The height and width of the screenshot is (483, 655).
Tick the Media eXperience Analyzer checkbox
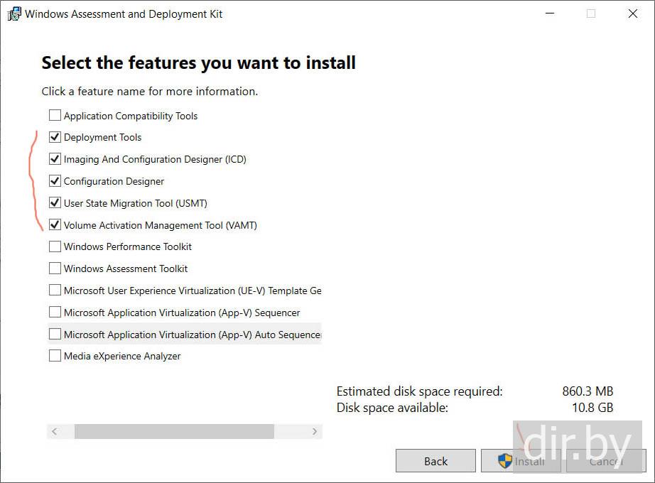[x=55, y=356]
